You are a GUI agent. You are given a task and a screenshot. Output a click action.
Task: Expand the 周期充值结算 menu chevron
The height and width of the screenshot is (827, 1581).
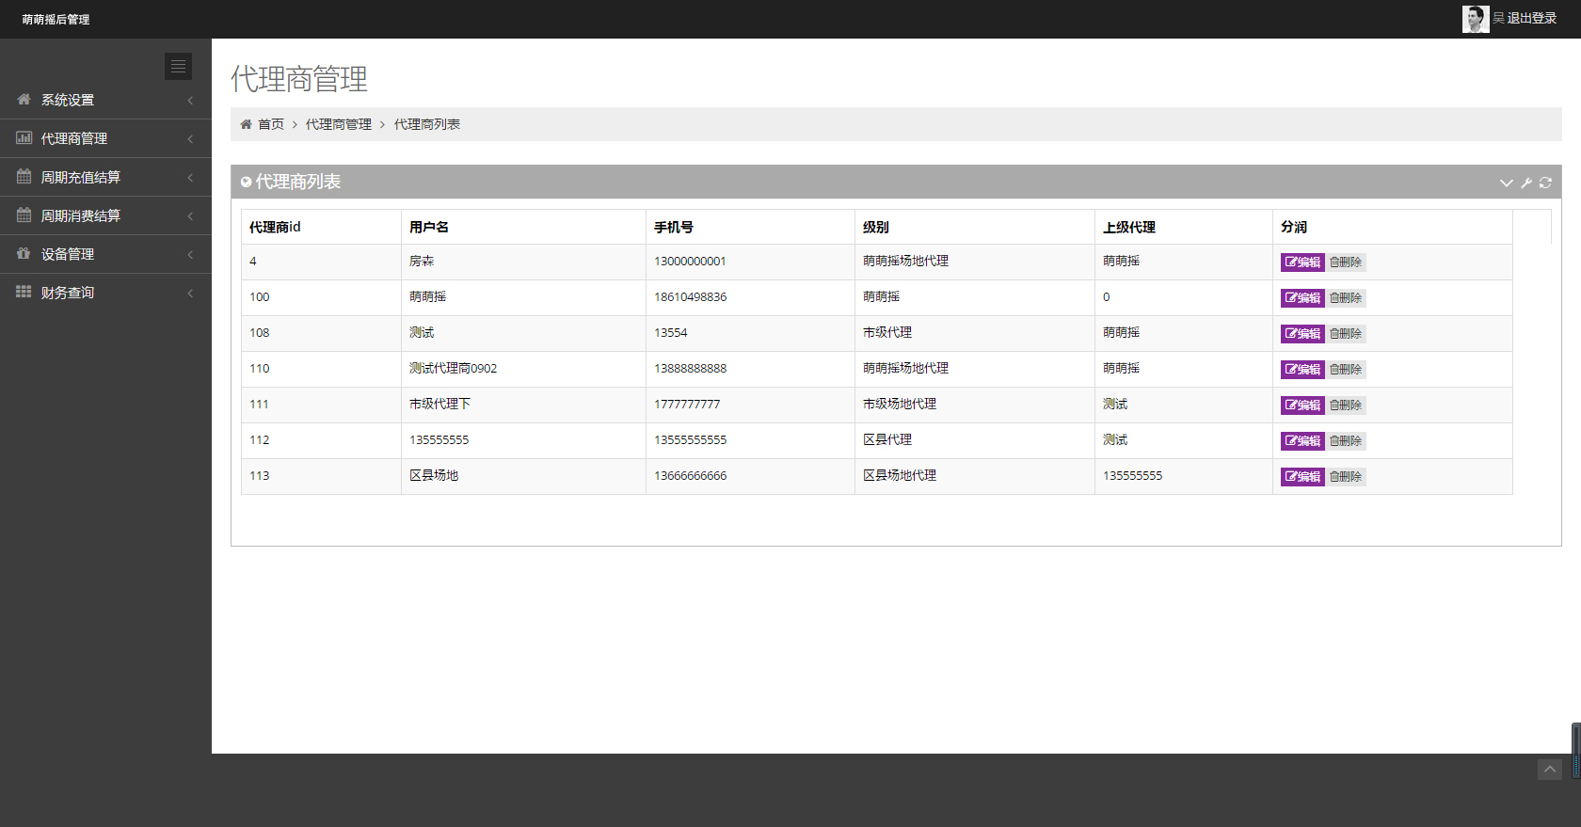tap(190, 177)
